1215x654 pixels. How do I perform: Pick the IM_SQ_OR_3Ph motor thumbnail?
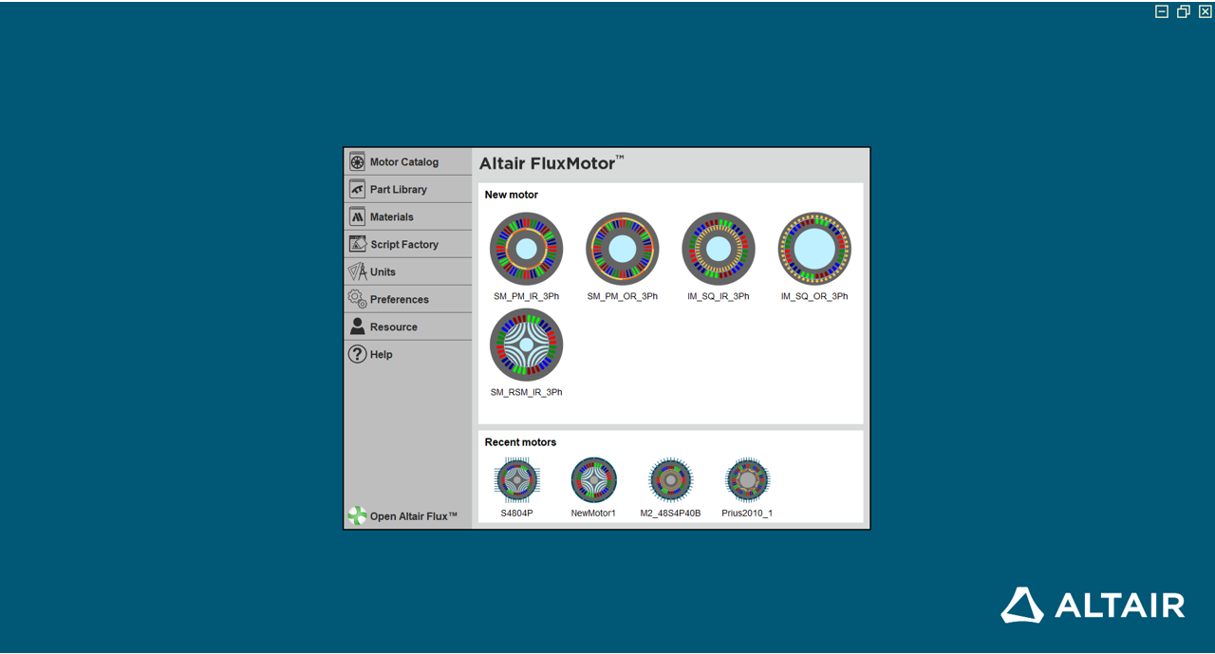[814, 249]
